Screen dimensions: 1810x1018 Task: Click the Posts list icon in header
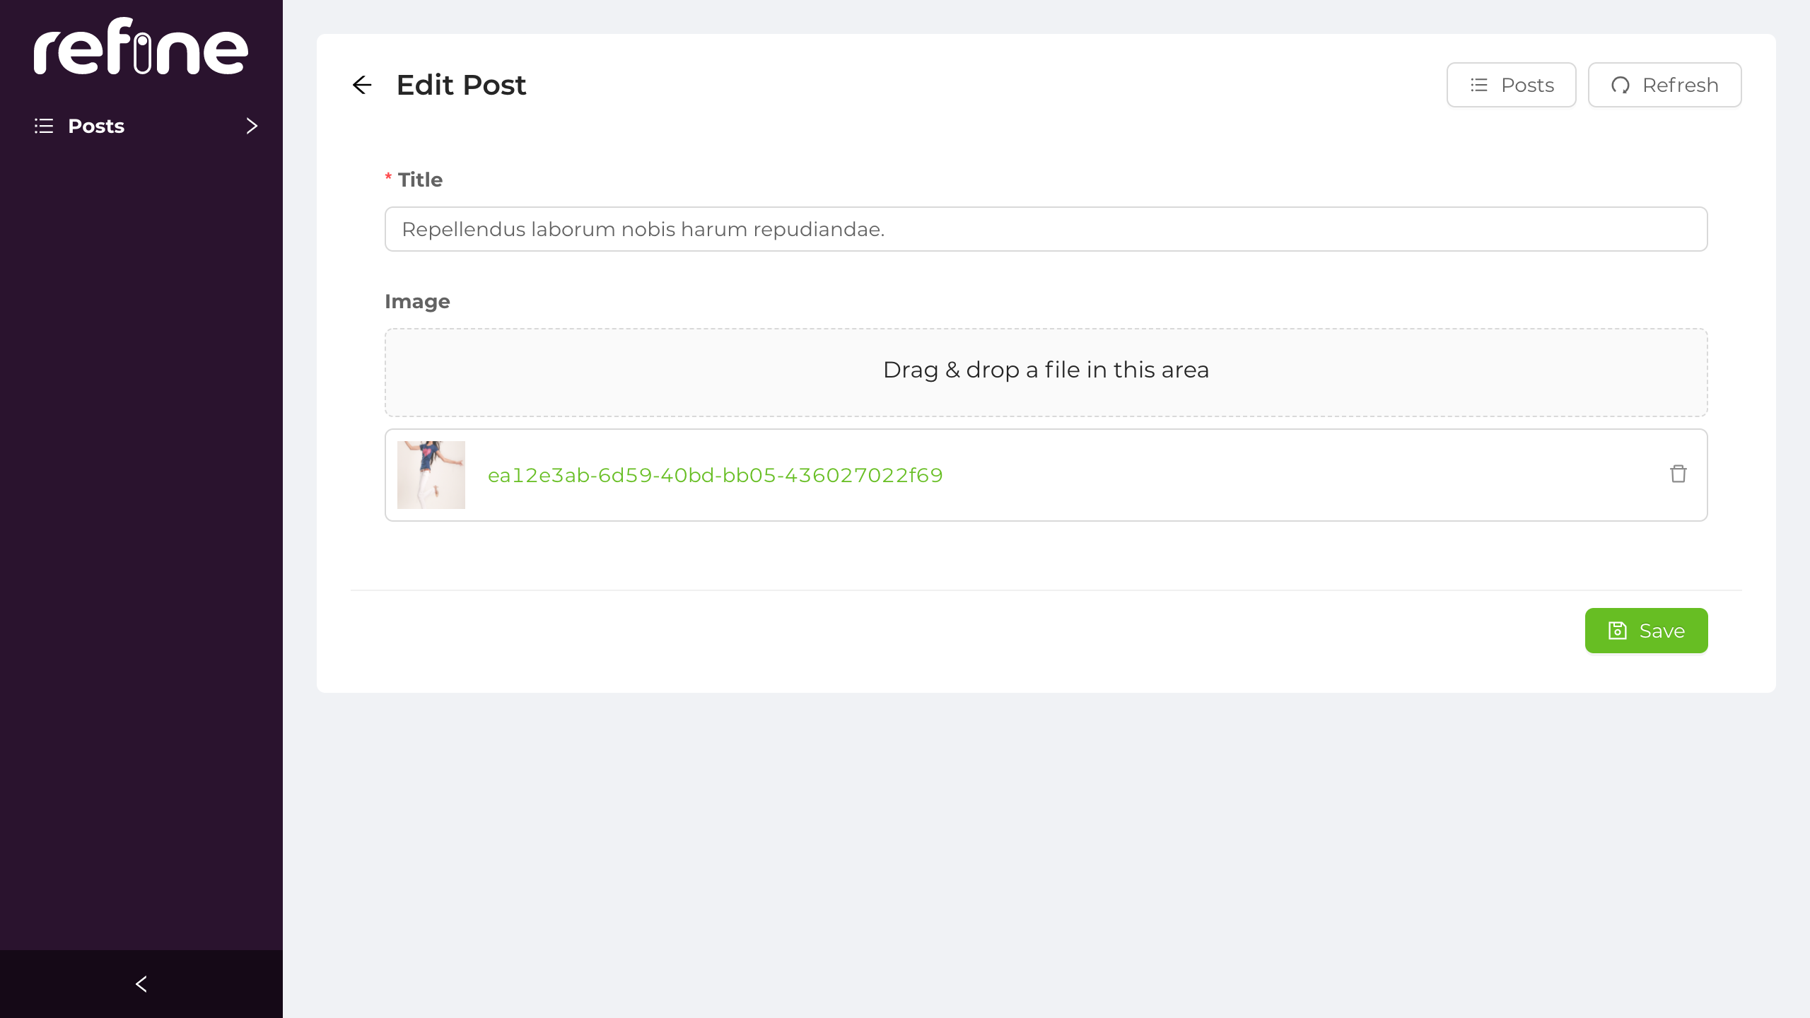[x=1479, y=85]
